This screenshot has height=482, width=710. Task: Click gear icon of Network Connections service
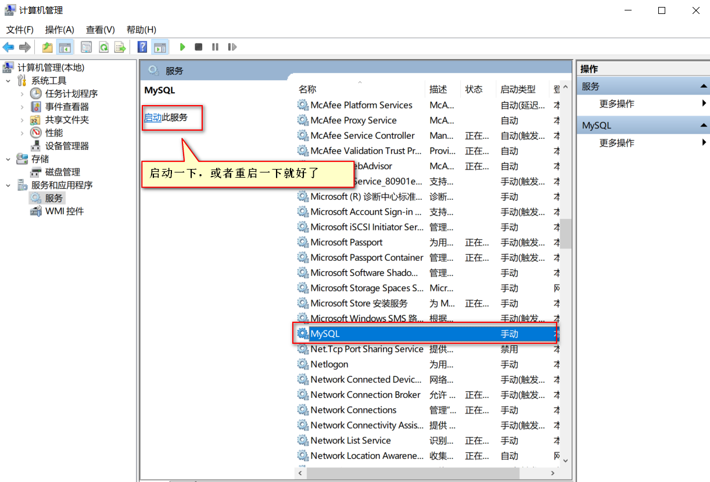click(303, 410)
